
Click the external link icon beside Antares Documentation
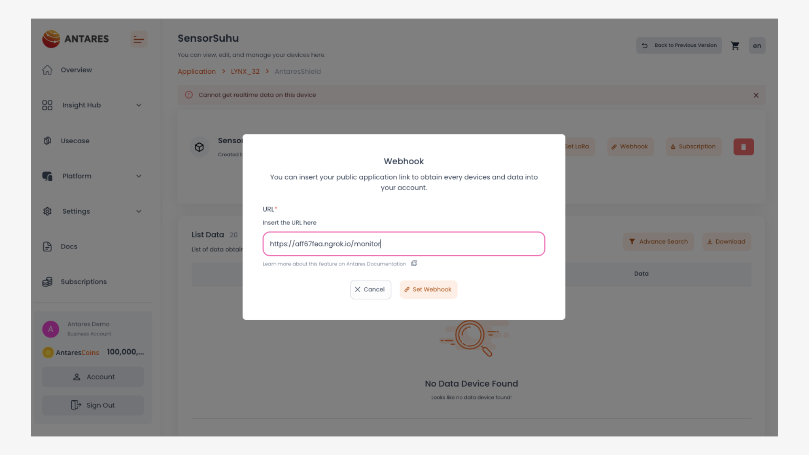[x=414, y=264]
